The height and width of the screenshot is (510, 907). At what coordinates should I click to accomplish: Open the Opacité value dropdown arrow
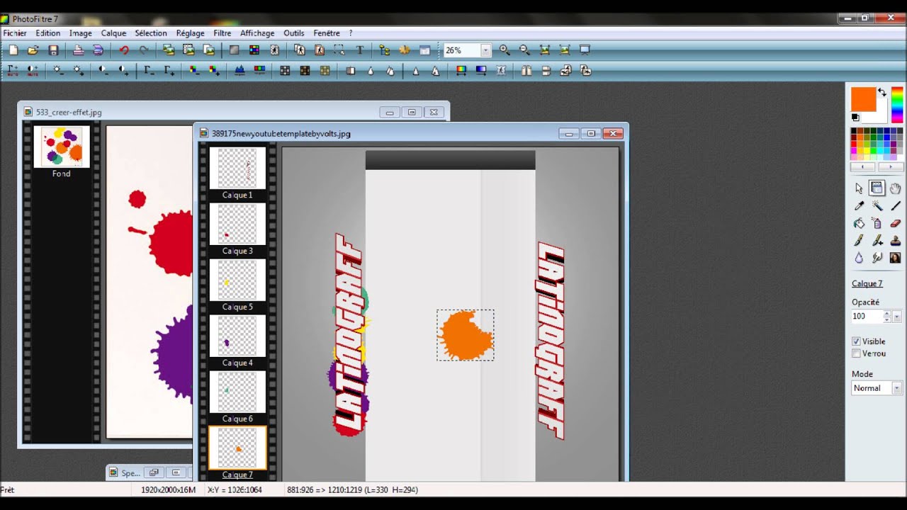(x=897, y=317)
